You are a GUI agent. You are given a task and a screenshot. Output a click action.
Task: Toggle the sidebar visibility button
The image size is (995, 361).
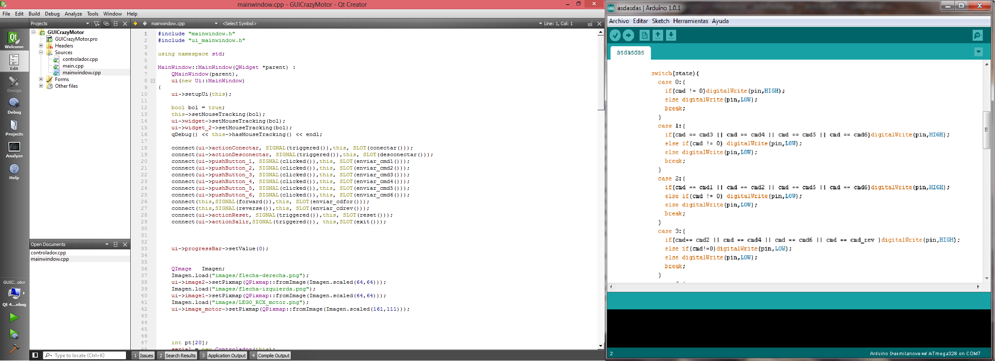35,355
